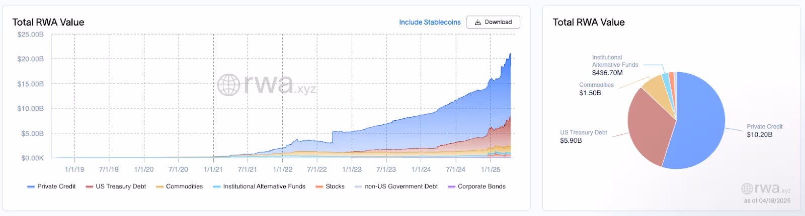Toggle the Private Credit legend entry
The image size is (805, 216).
pos(51,186)
